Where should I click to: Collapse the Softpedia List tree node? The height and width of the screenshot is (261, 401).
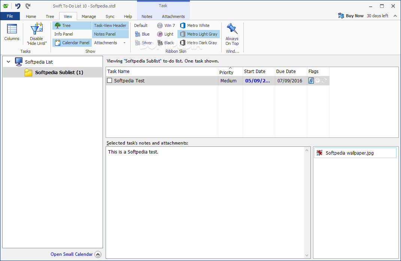(x=9, y=62)
